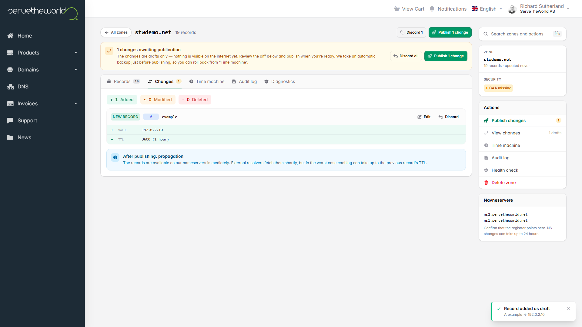Screen dimensions: 582x327
Task: Click the green checkmark in the toast
Action: pos(499,309)
